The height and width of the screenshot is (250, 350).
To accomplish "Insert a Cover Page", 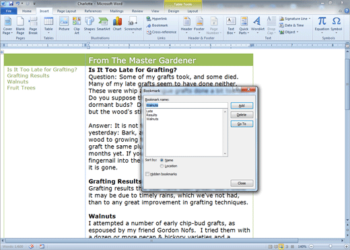I will tap(7, 26).
